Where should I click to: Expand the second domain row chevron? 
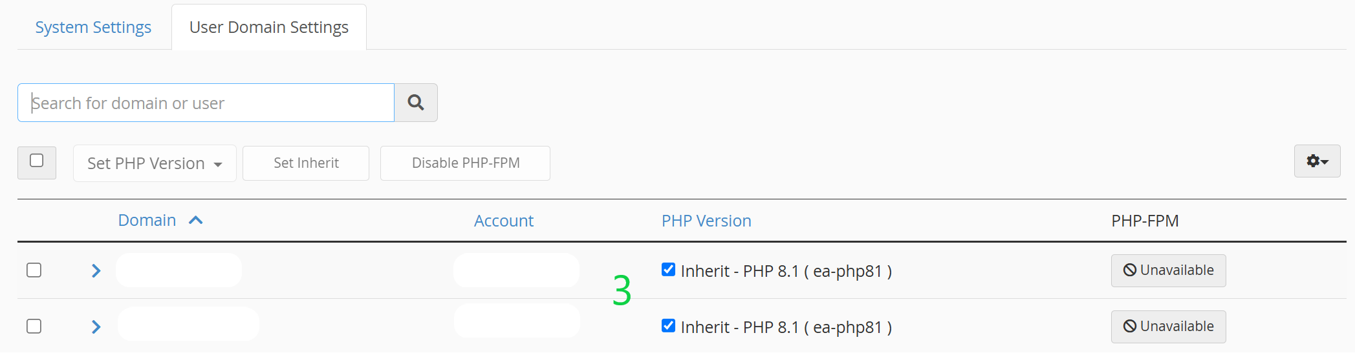(x=96, y=327)
